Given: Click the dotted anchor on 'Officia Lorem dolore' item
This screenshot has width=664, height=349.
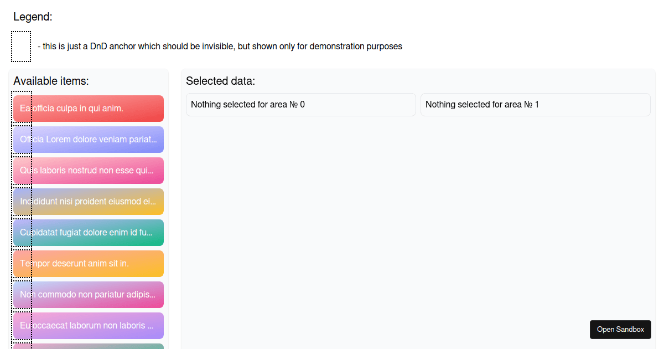Looking at the screenshot, I should click(x=22, y=138).
